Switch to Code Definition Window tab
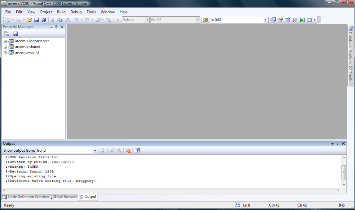This screenshot has height=210, width=355. (26, 197)
